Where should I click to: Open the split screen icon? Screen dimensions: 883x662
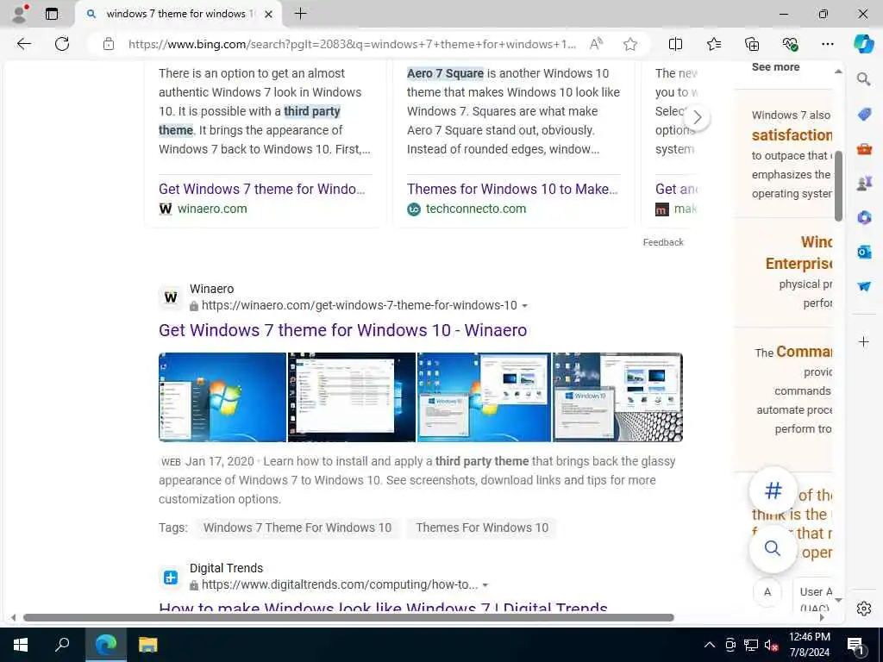pyautogui.click(x=675, y=44)
